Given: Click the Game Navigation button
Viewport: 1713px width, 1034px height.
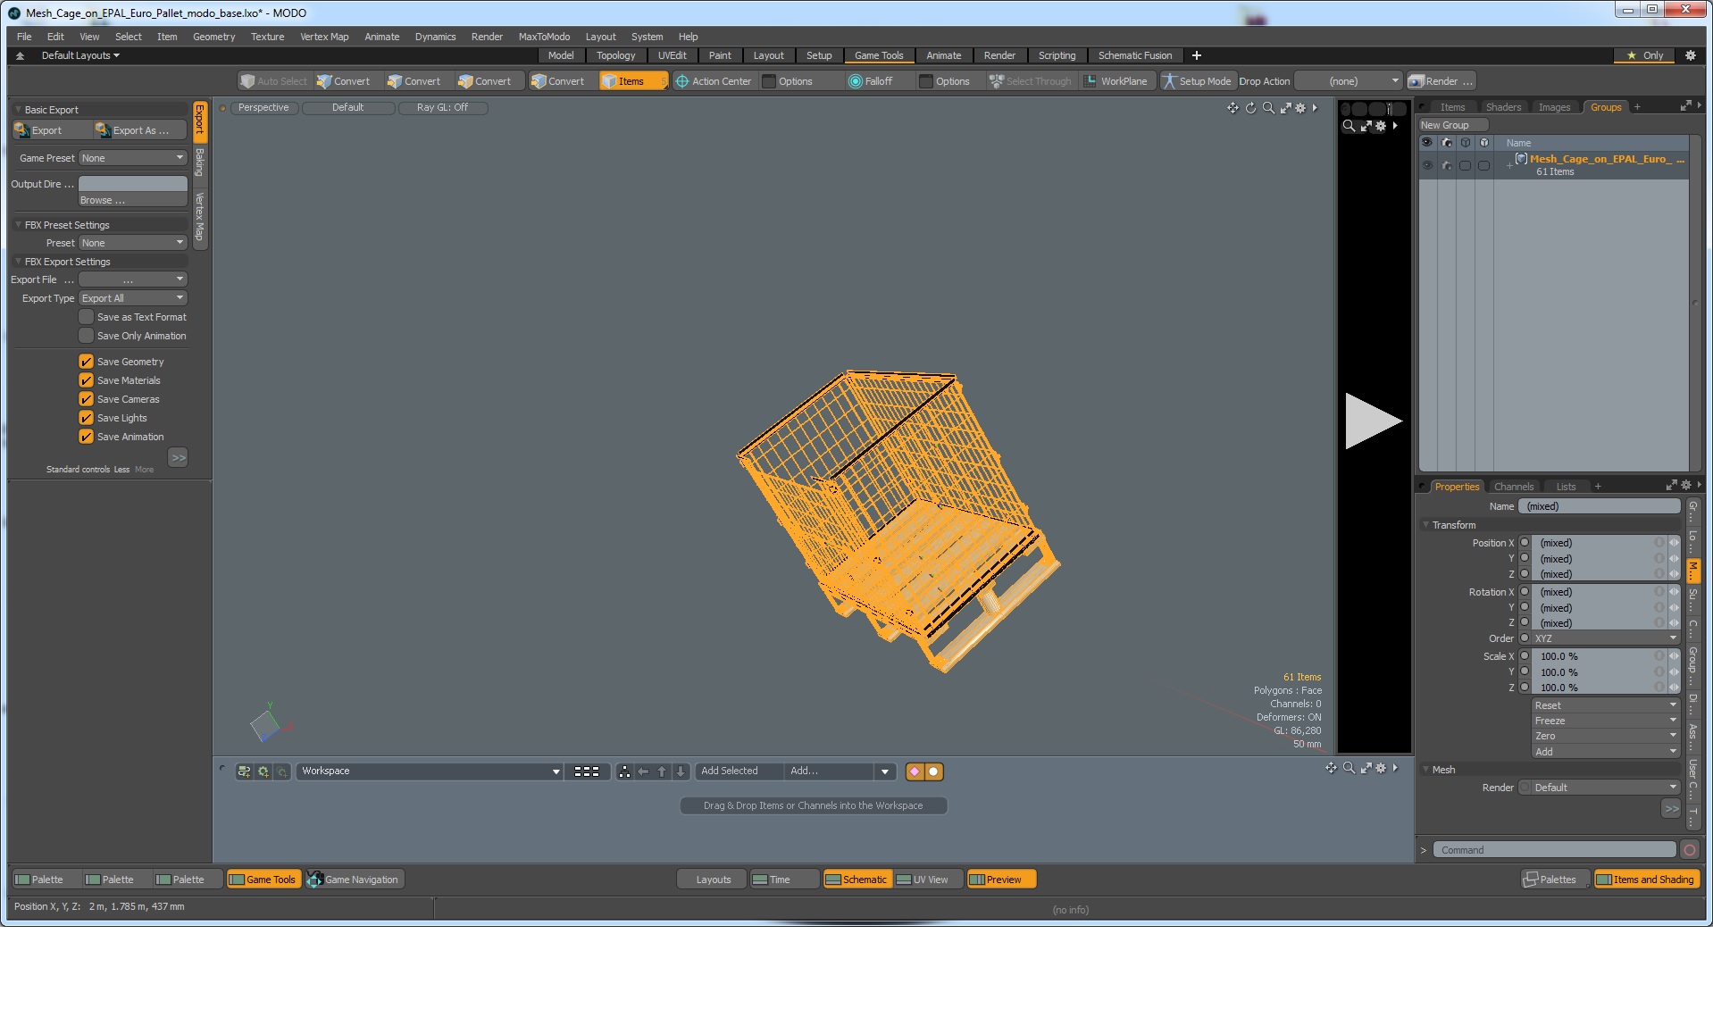Looking at the screenshot, I should tap(355, 880).
